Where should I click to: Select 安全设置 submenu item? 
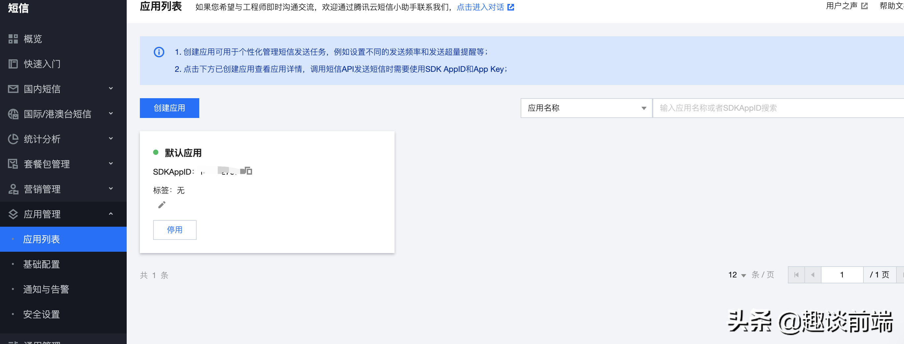click(x=63, y=314)
